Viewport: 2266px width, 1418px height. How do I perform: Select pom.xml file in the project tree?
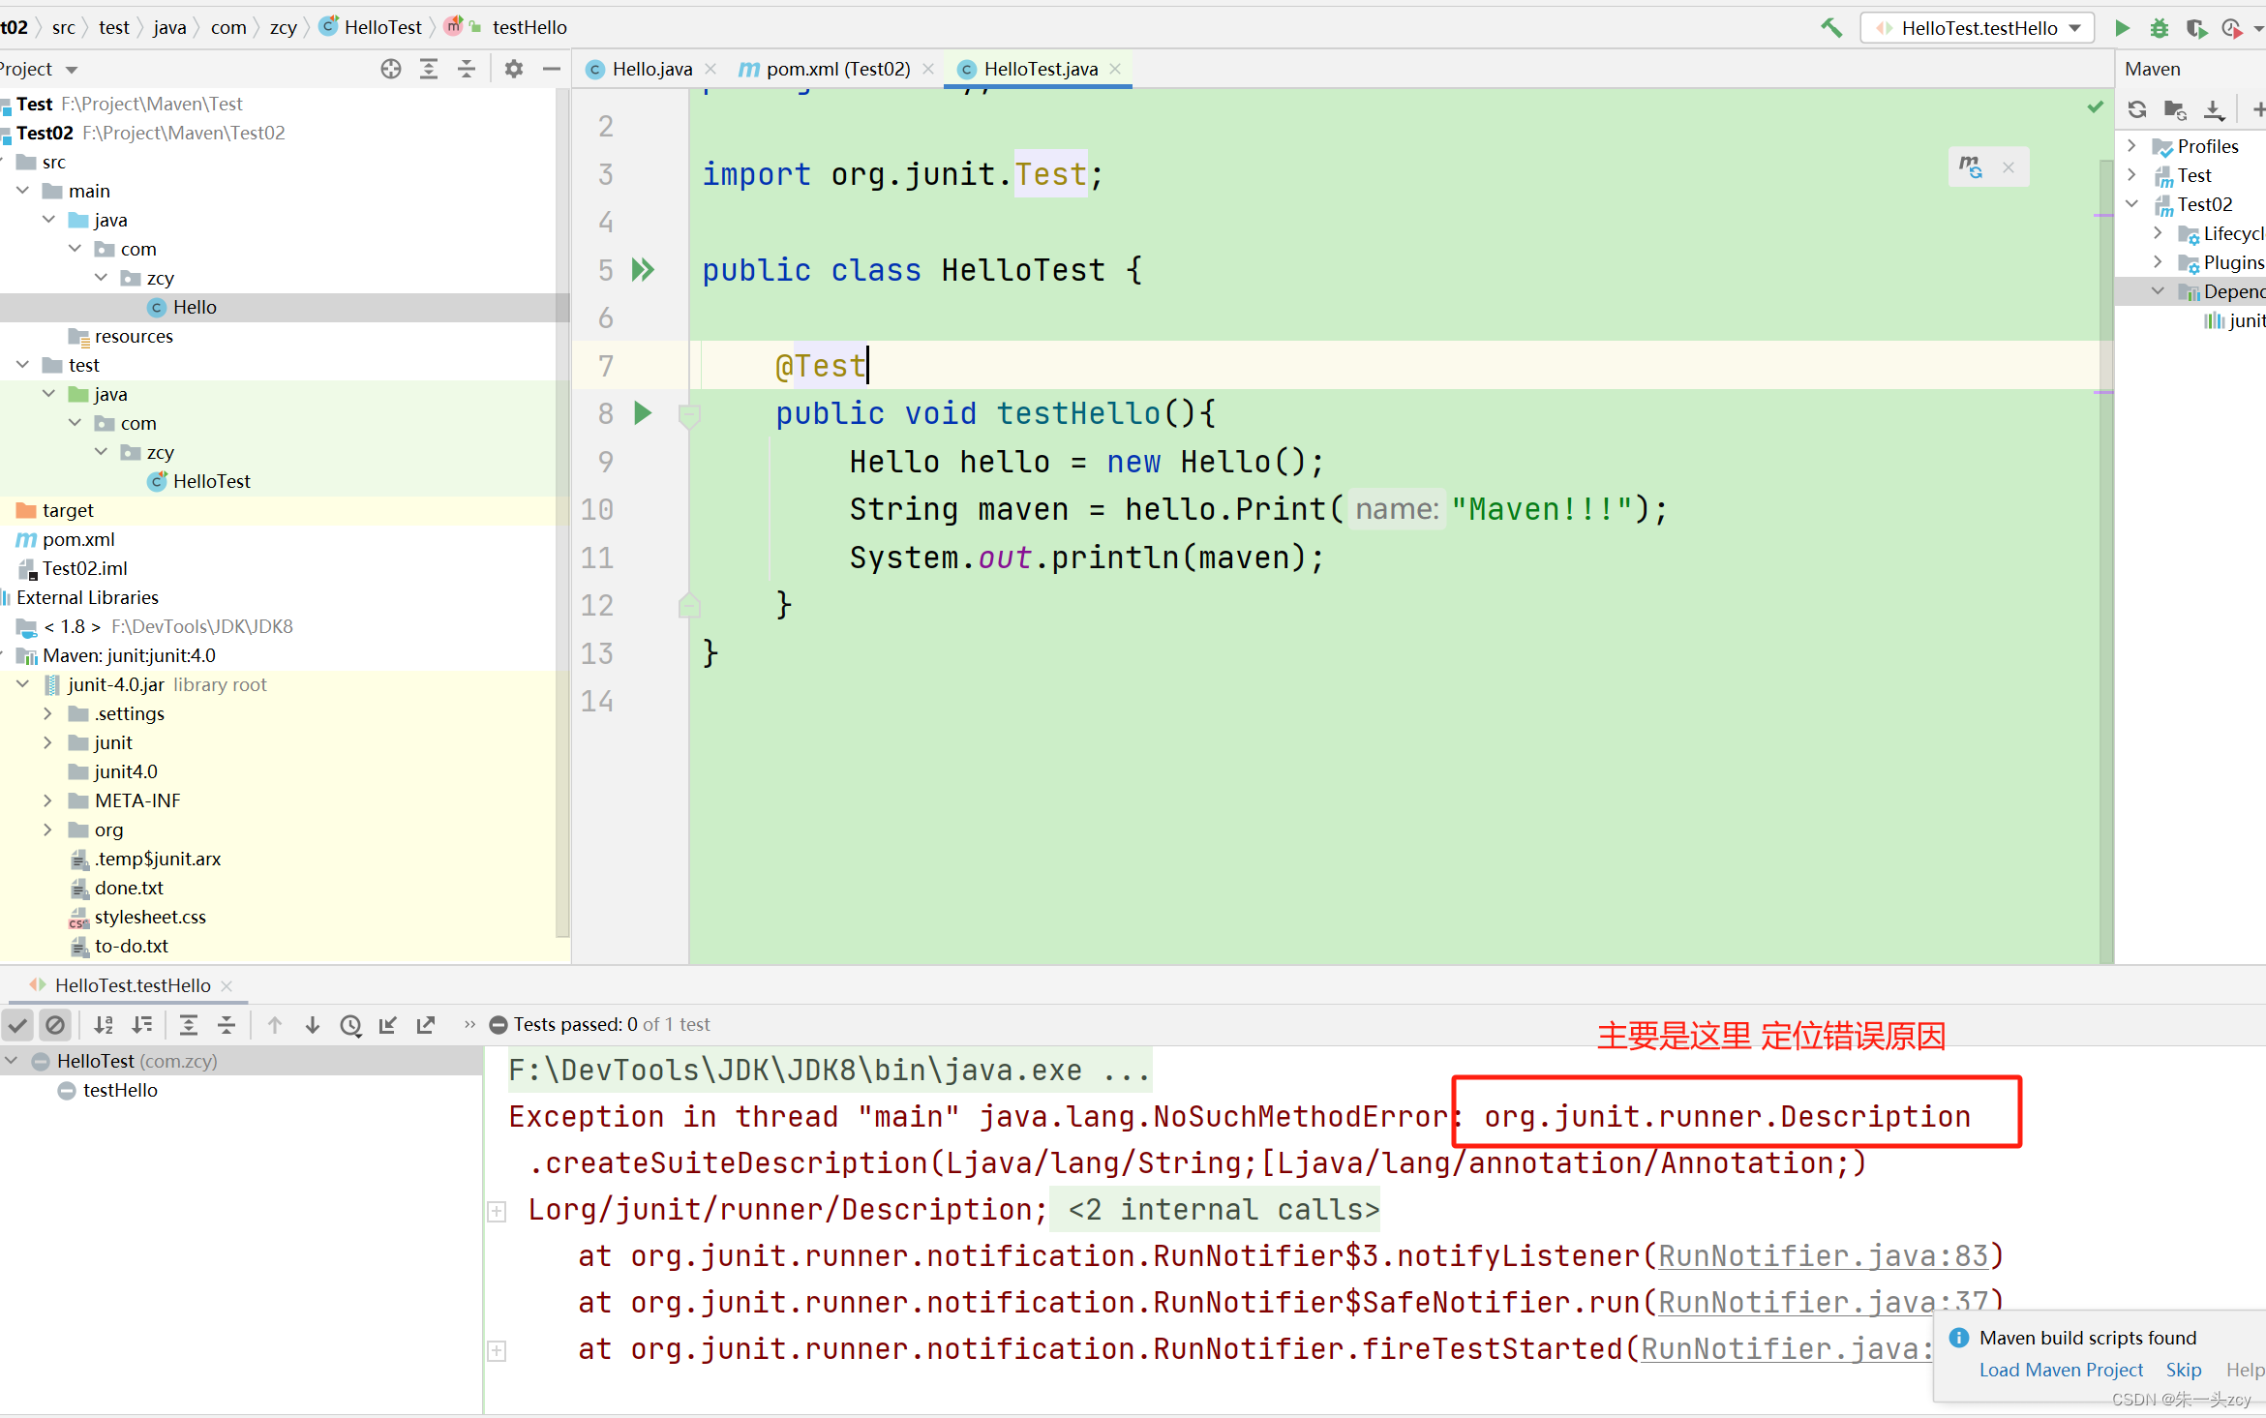tap(77, 539)
